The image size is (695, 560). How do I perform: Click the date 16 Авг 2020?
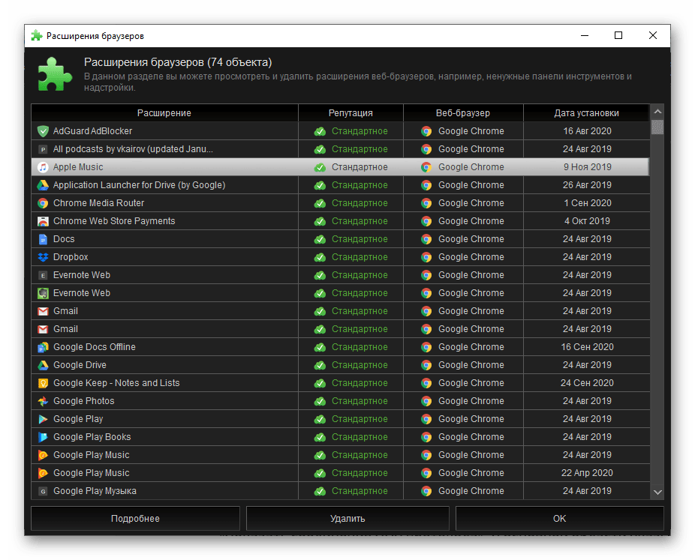[x=587, y=131]
